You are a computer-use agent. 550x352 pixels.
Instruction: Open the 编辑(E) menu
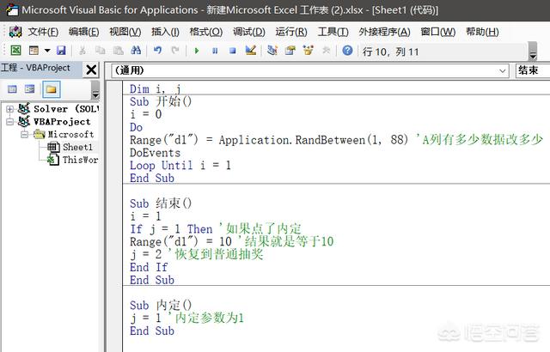click(x=84, y=32)
